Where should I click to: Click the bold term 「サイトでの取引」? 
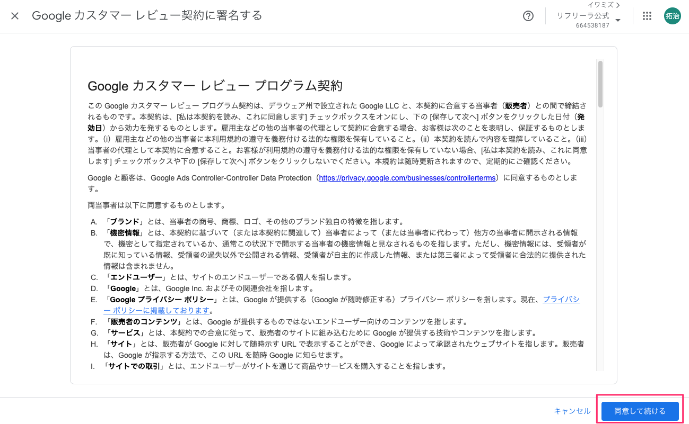(135, 366)
